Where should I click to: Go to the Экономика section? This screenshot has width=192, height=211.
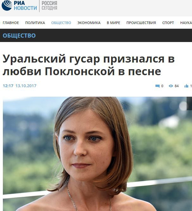[x=89, y=23]
